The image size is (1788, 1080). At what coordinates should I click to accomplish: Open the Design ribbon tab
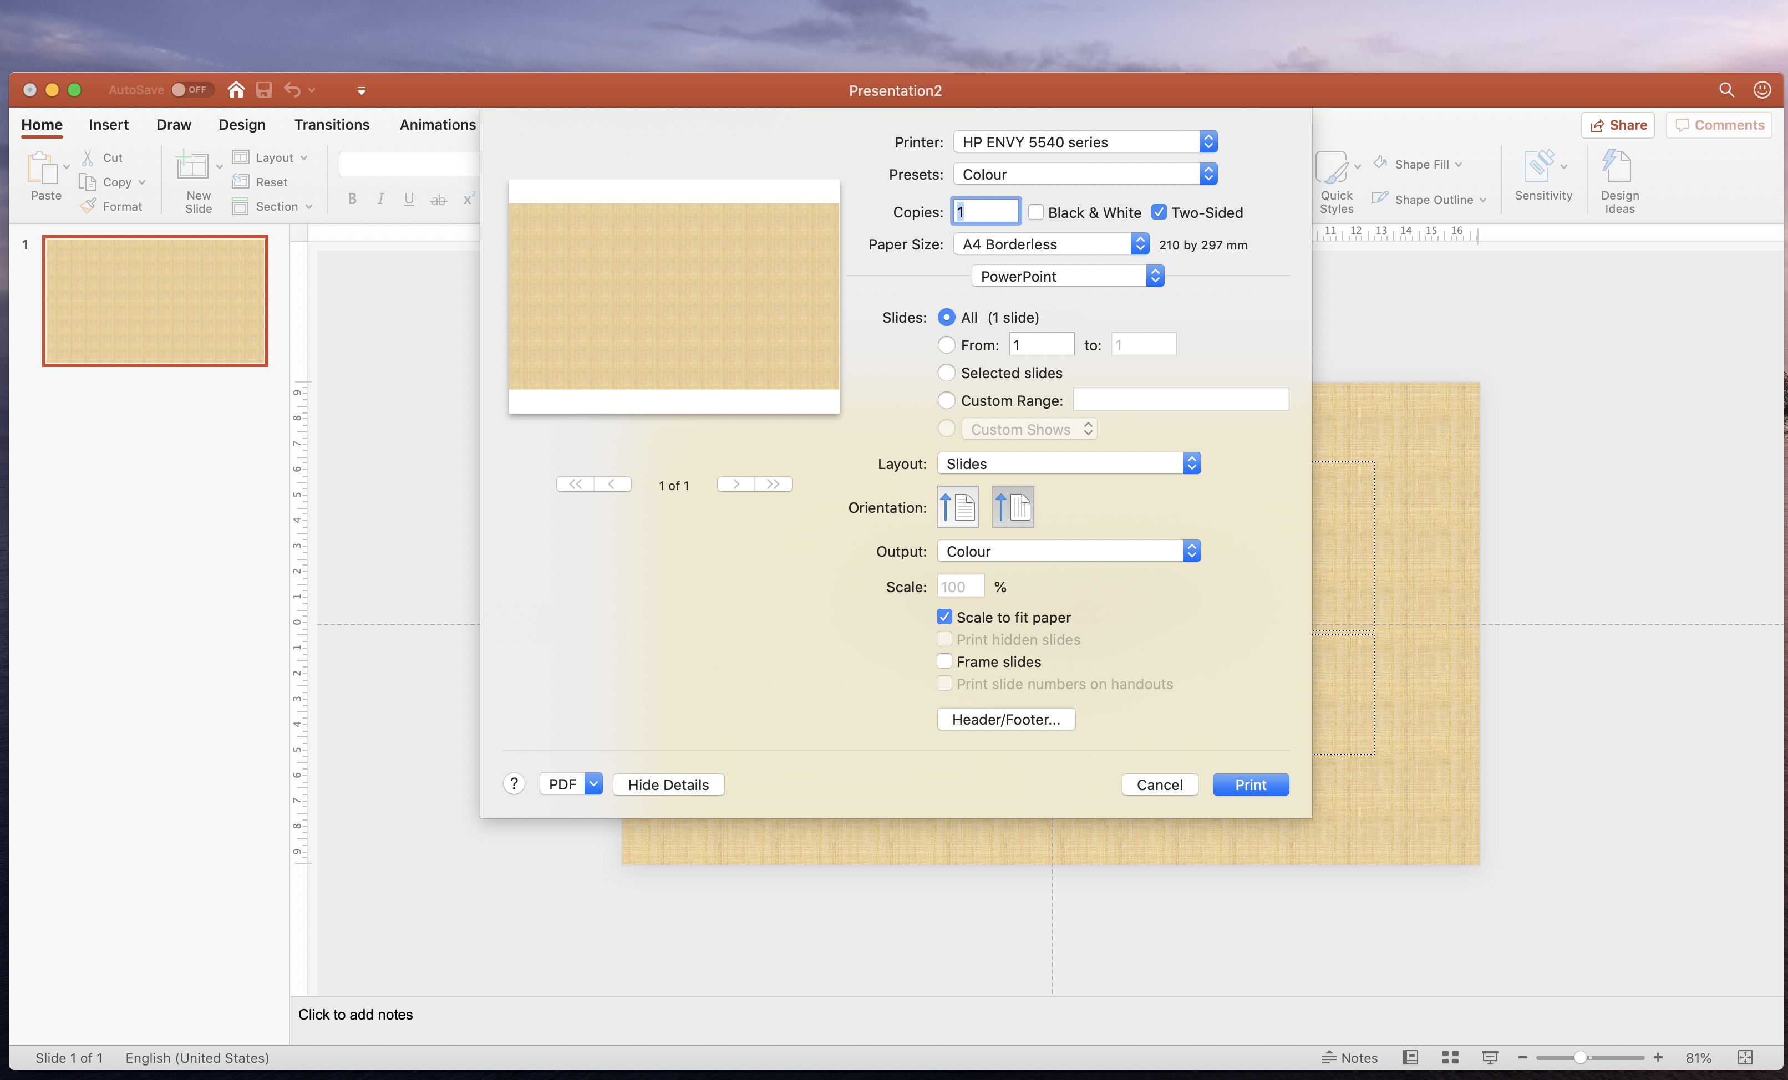pyautogui.click(x=242, y=125)
